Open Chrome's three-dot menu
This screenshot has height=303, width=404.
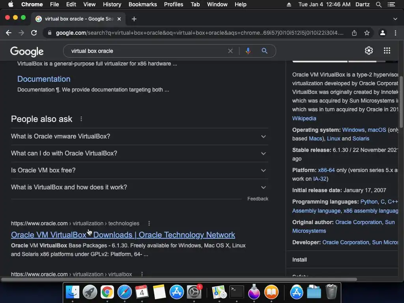click(395, 33)
